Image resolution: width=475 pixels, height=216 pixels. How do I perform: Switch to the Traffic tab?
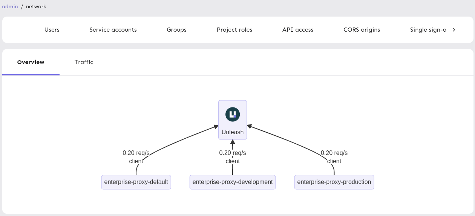pyautogui.click(x=84, y=62)
